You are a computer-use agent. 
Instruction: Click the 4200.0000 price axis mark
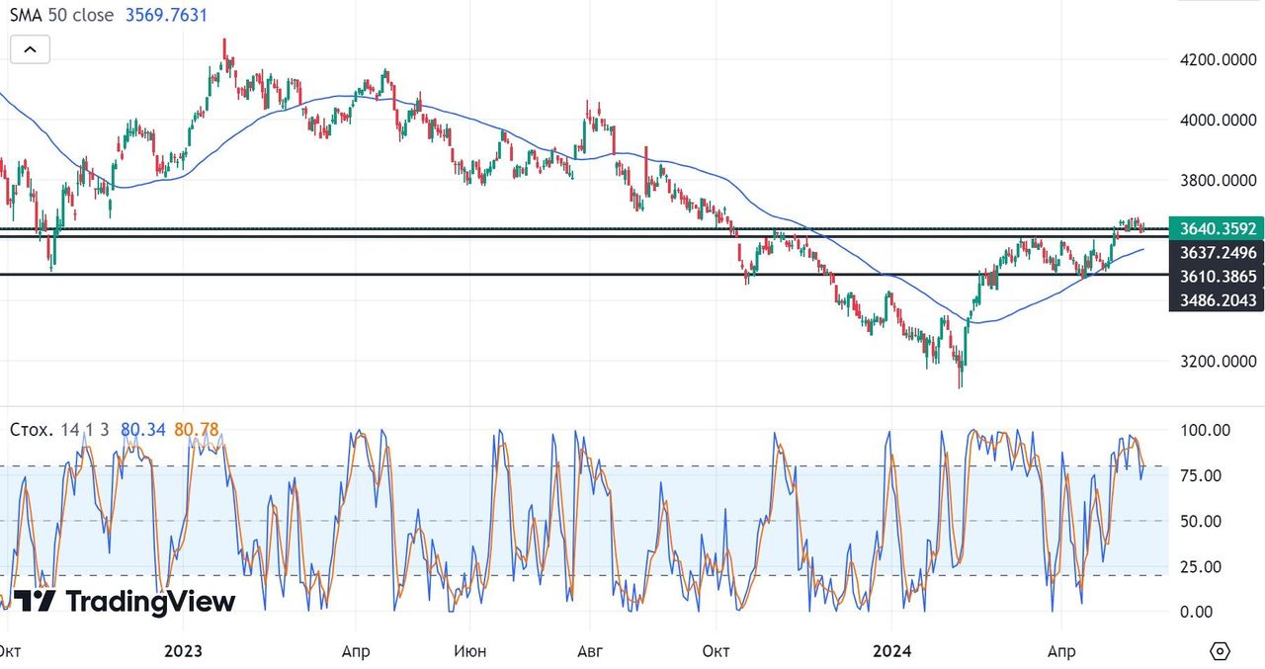pos(1216,59)
